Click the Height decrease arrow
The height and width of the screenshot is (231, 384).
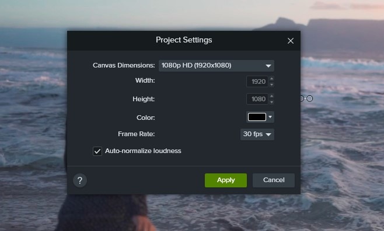pos(271,102)
